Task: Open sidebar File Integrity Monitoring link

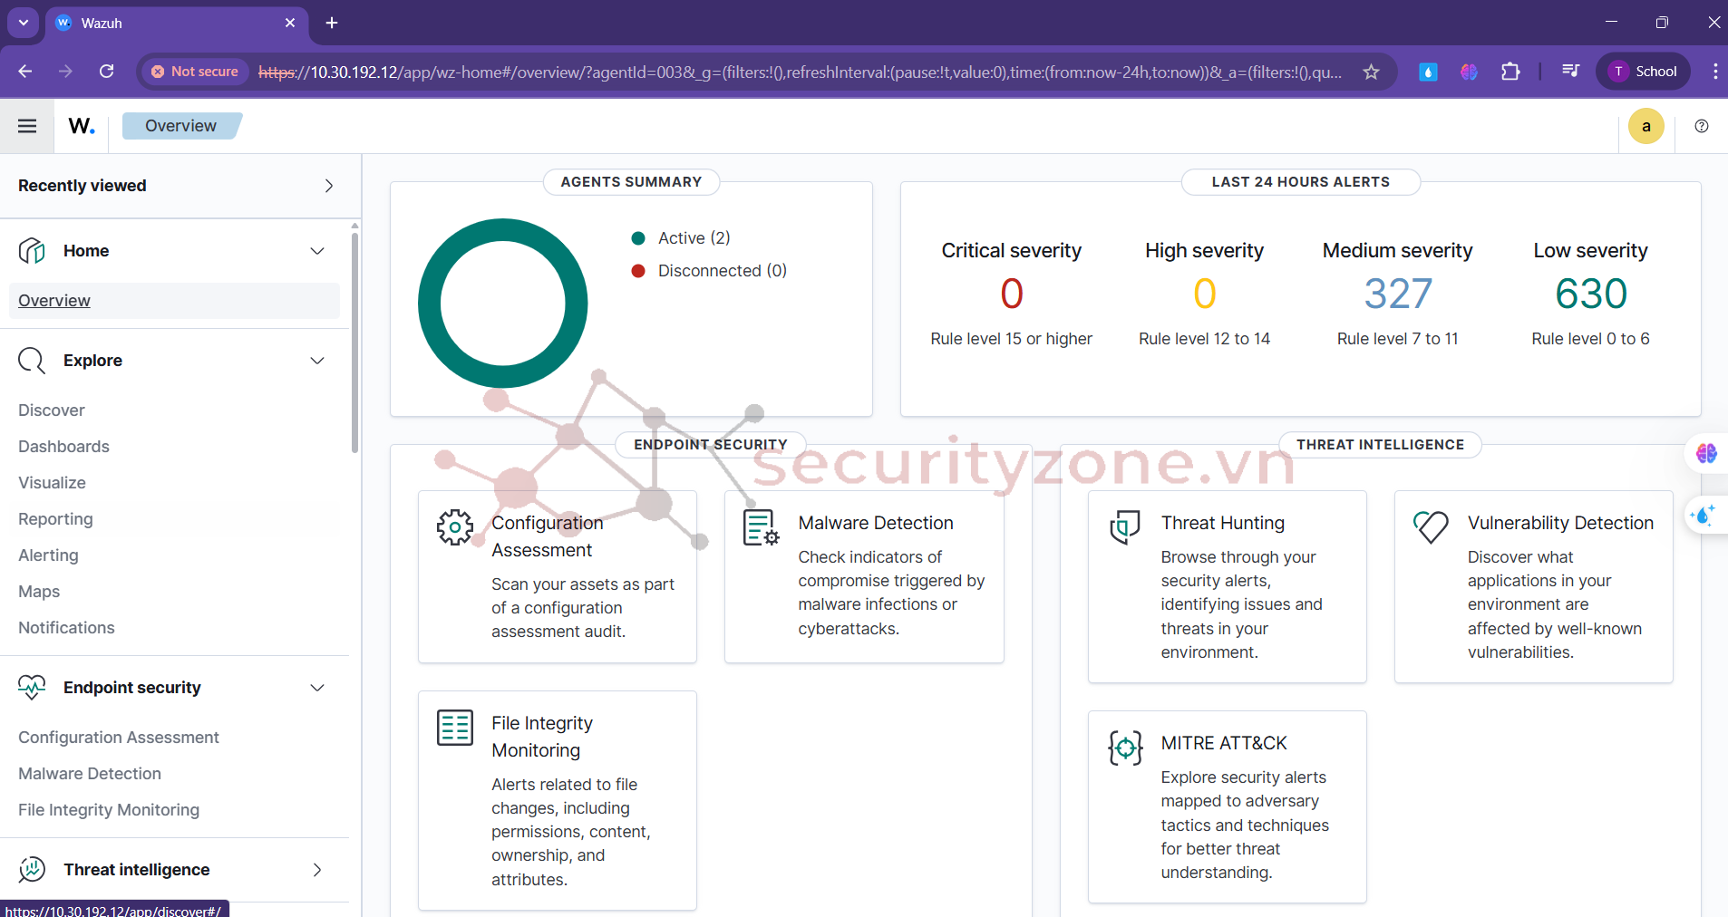Action: [109, 810]
